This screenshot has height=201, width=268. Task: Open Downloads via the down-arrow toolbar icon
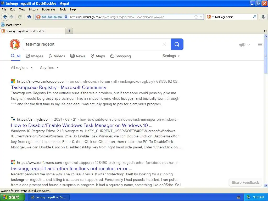(x=263, y=17)
